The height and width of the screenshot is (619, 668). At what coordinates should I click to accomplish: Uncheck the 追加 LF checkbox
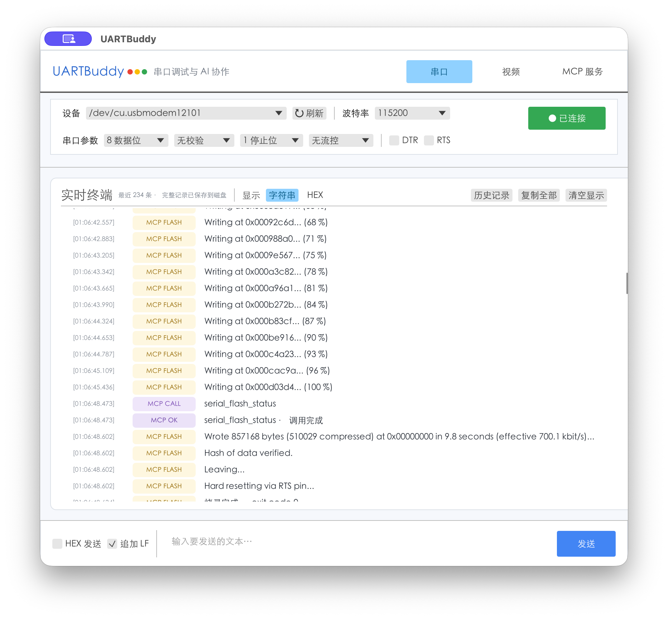(112, 544)
